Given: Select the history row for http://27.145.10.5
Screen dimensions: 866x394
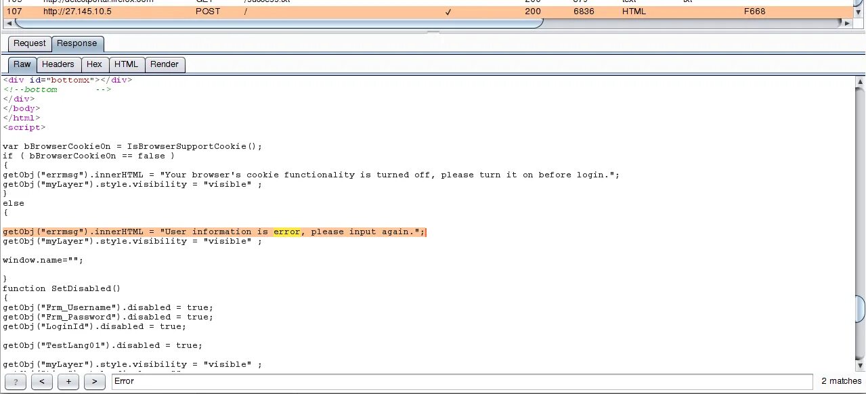Looking at the screenshot, I should 428,12.
